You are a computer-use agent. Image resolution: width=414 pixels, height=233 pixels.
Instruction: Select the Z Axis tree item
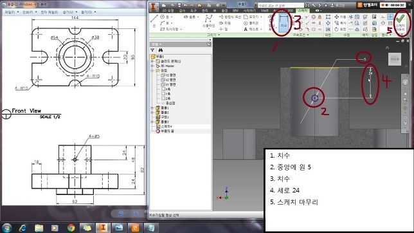pos(166,98)
